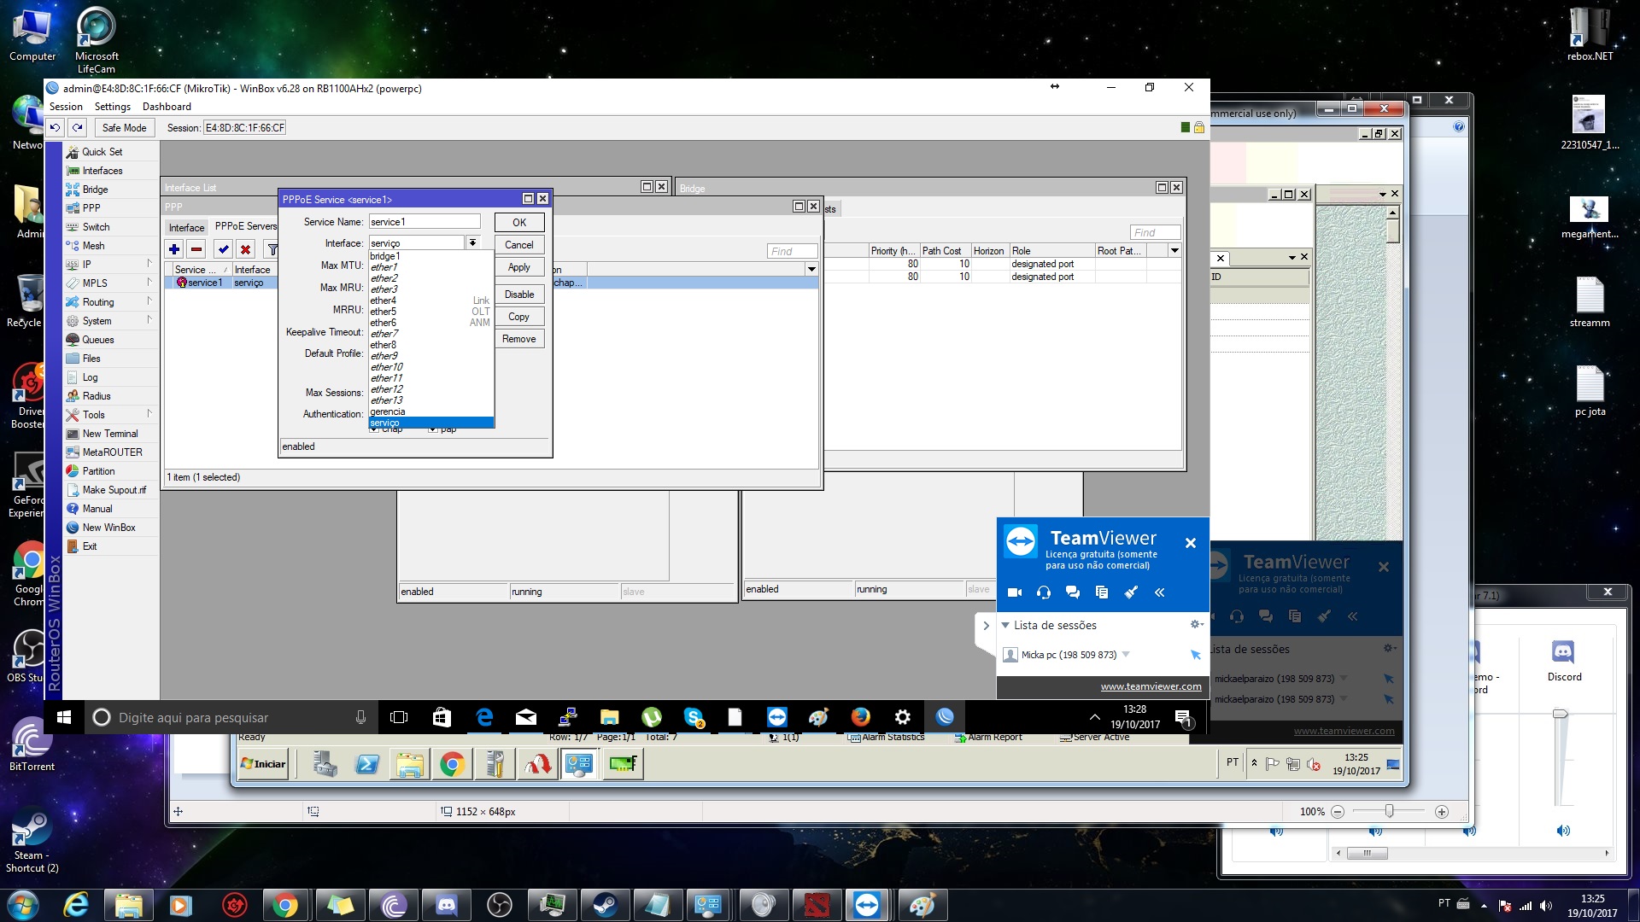Select ether4 in the interface list
Image resolution: width=1640 pixels, height=922 pixels.
[384, 301]
